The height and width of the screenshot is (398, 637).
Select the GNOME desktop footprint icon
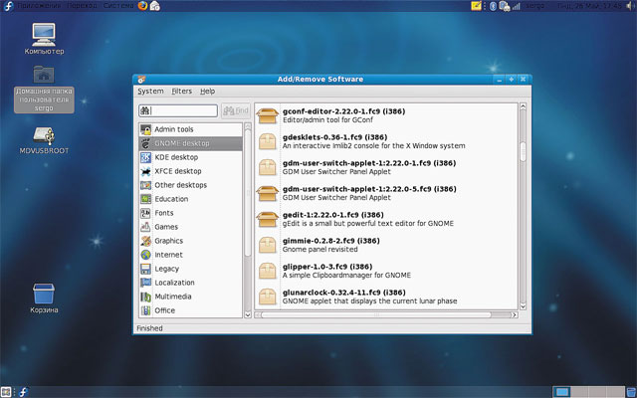[x=146, y=143]
